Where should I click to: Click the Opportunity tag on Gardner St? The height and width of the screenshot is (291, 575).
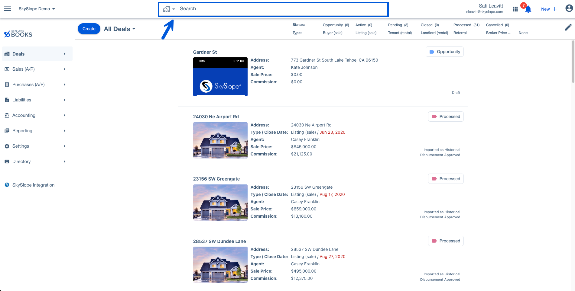[445, 52]
